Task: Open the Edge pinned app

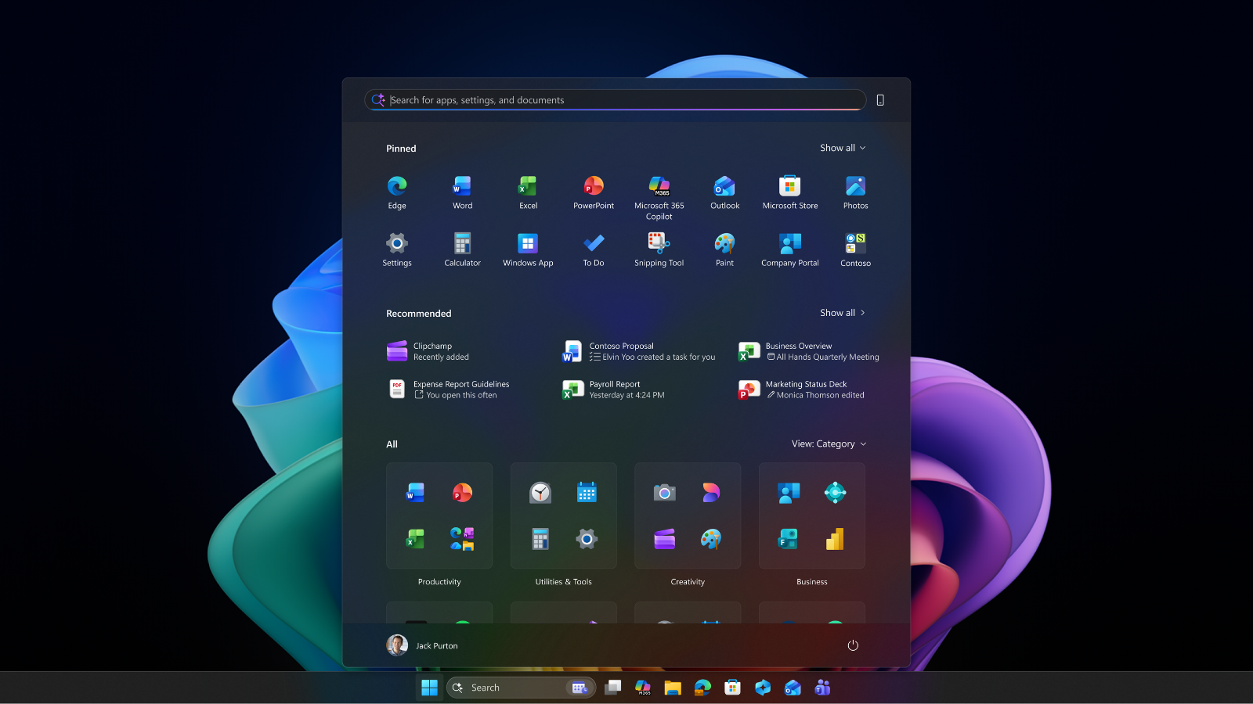Action: click(397, 192)
